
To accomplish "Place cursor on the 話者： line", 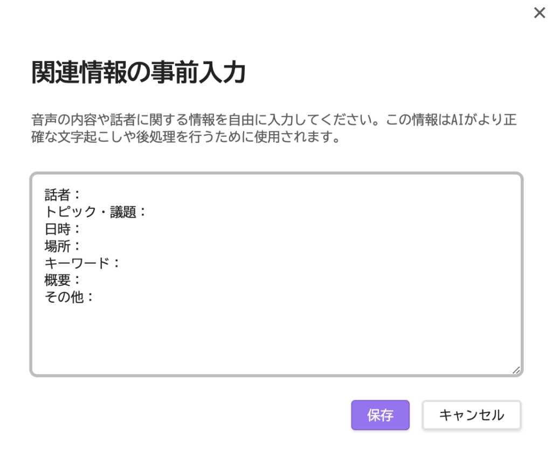I will [63, 194].
